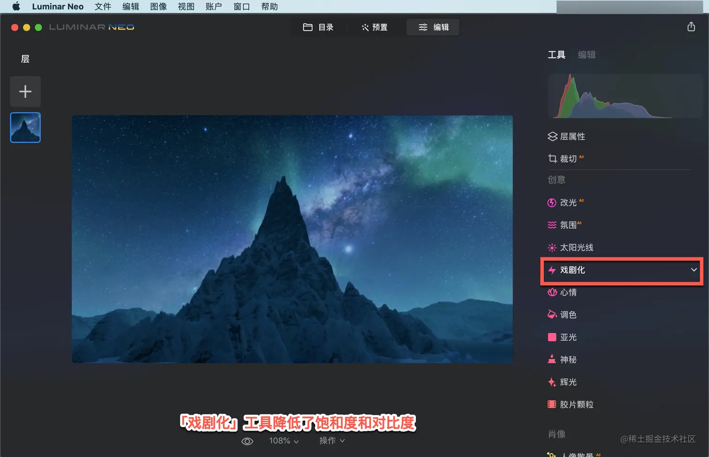The width and height of the screenshot is (709, 457).
Task: Open the 改光 relight AI tool
Action: tap(566, 202)
